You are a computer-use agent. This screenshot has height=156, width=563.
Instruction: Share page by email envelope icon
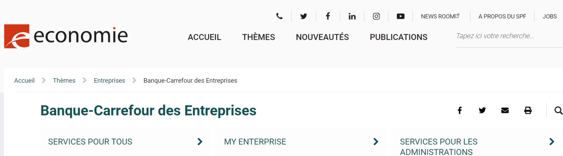point(505,110)
